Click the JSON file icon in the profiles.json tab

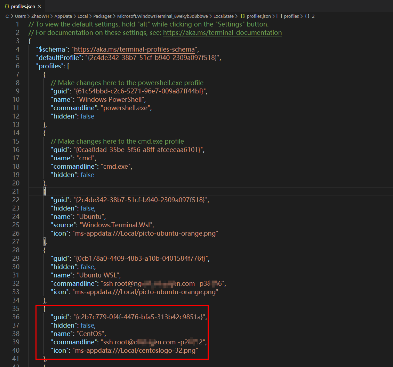coord(7,6)
